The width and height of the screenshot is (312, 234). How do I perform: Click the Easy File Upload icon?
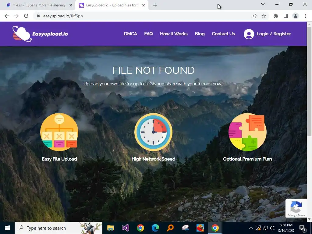click(x=59, y=132)
